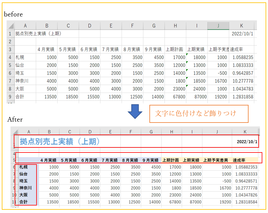Click the select-all corner of the After sheet

tap(14, 131)
